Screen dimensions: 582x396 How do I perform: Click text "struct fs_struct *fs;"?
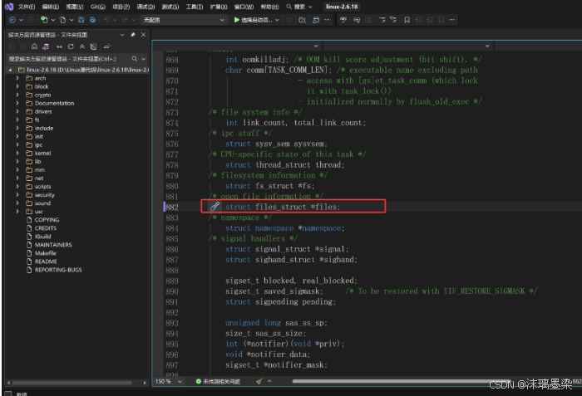pos(270,186)
